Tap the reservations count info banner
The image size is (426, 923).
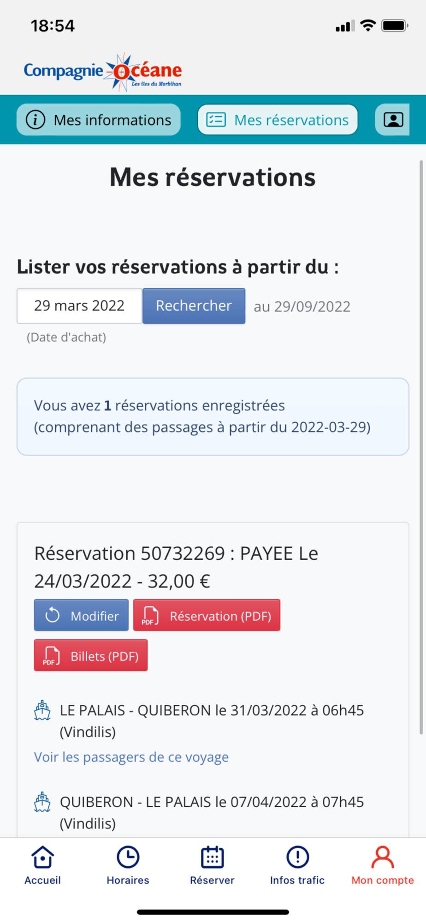point(213,417)
